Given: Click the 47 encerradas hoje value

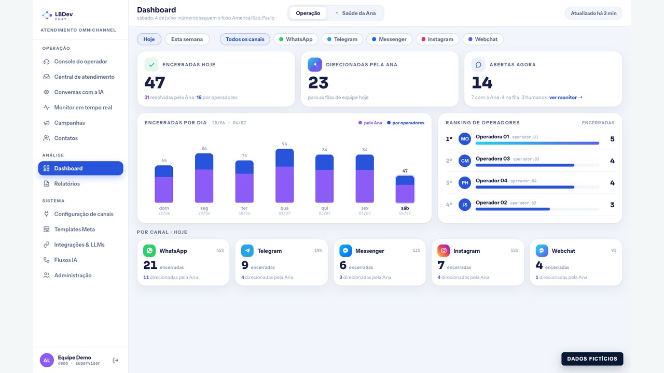Looking at the screenshot, I should (155, 83).
